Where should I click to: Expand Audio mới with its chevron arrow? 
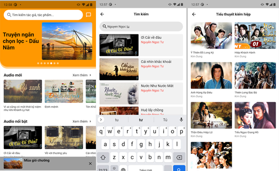click(x=90, y=75)
